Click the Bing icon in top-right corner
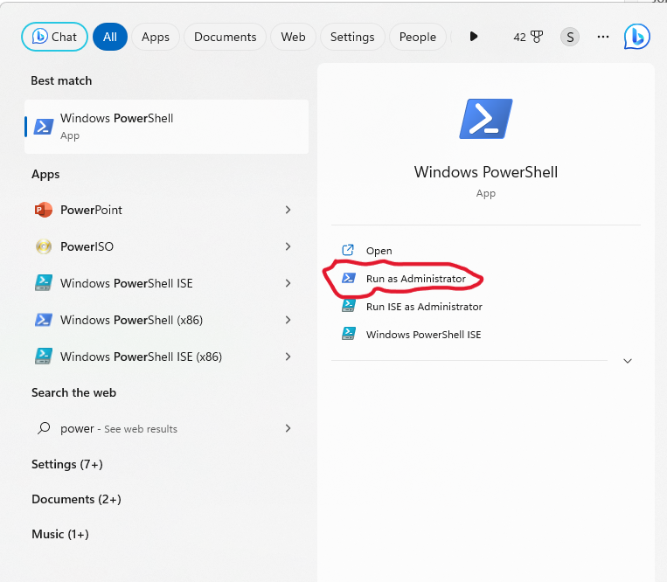The image size is (667, 582). click(636, 37)
